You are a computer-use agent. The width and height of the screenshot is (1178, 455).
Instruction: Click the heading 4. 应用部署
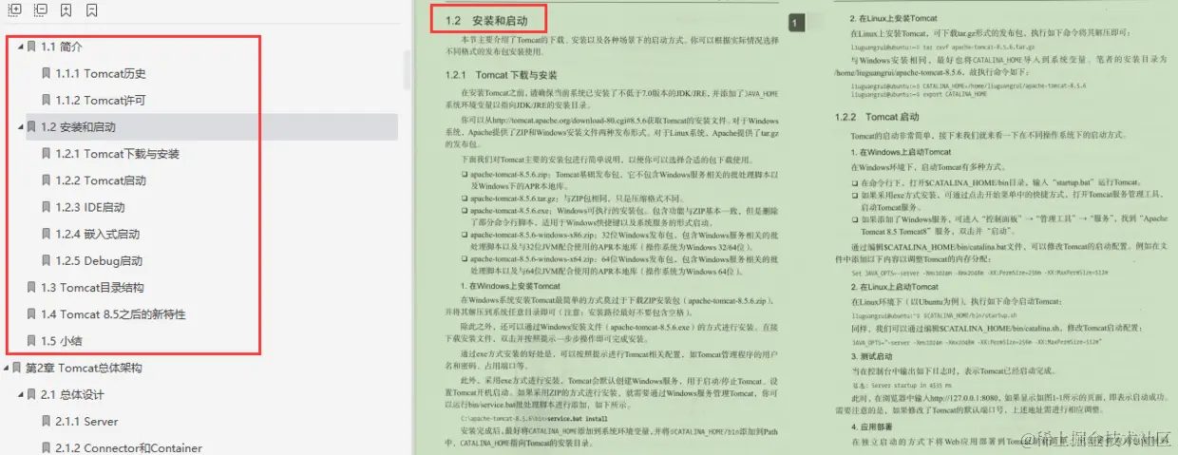tap(871, 427)
